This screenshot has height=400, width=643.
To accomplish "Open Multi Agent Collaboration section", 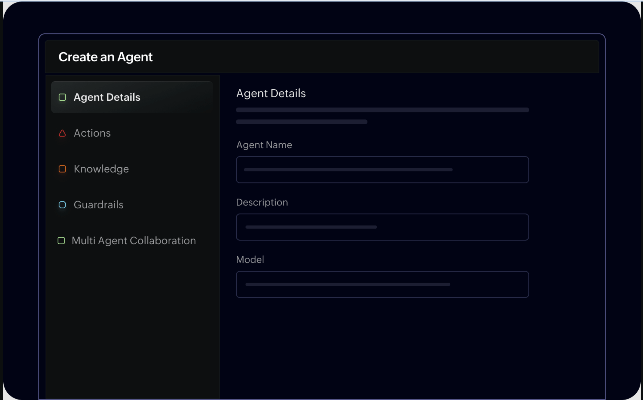I will tap(133, 241).
